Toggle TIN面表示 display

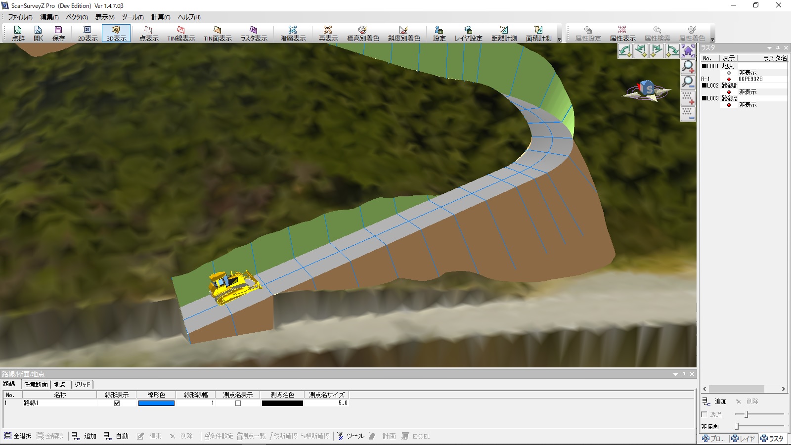pos(218,33)
